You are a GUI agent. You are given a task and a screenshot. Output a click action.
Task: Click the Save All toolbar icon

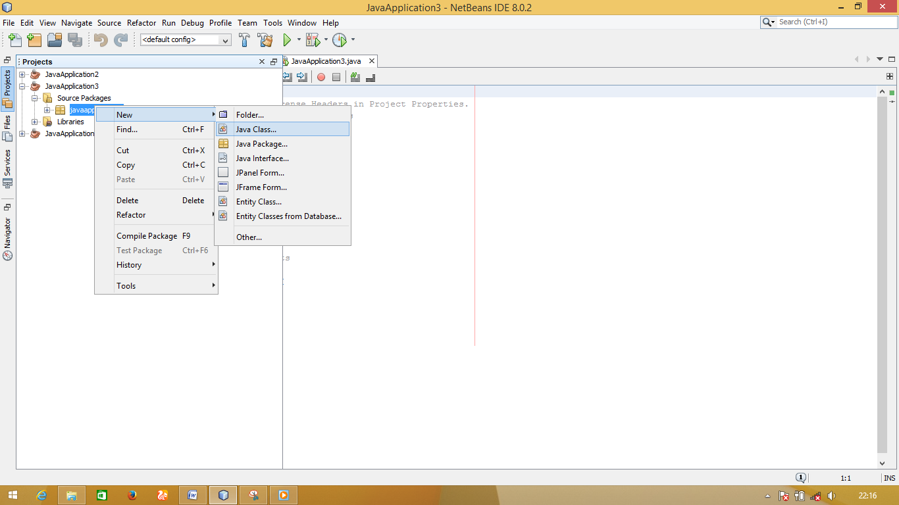click(x=75, y=40)
